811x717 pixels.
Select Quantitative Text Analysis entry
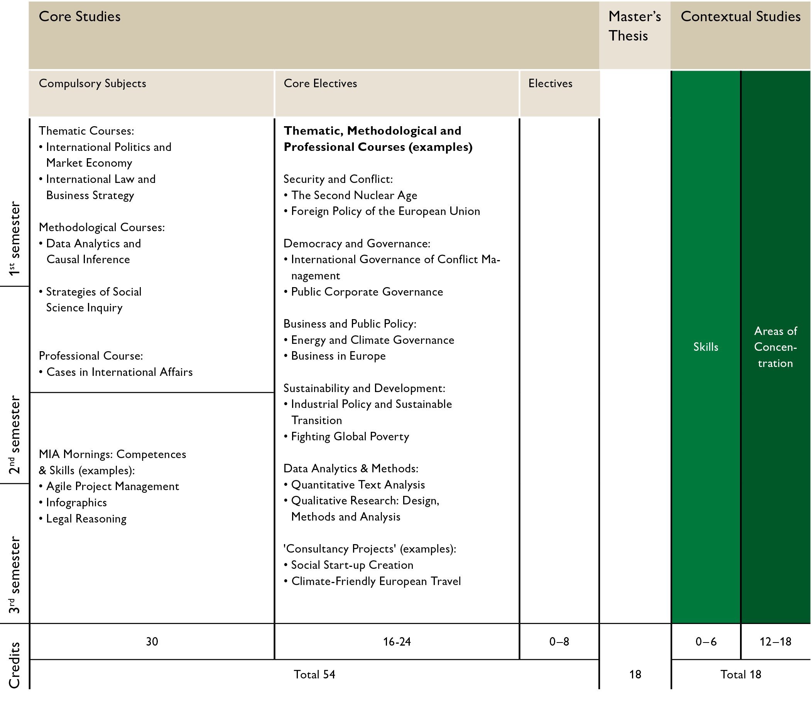pyautogui.click(x=358, y=484)
